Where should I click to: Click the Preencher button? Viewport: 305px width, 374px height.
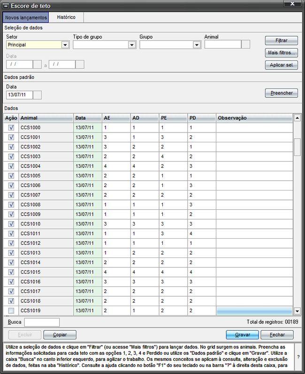281,93
